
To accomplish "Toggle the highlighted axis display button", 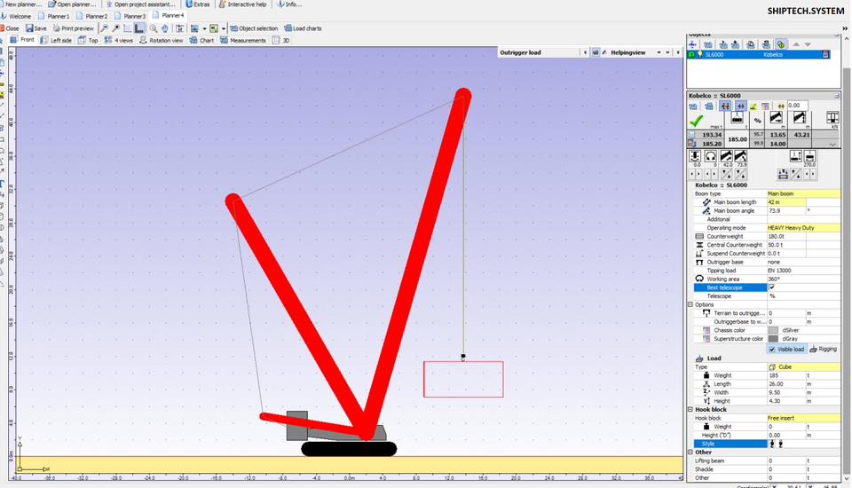I will tap(139, 28).
